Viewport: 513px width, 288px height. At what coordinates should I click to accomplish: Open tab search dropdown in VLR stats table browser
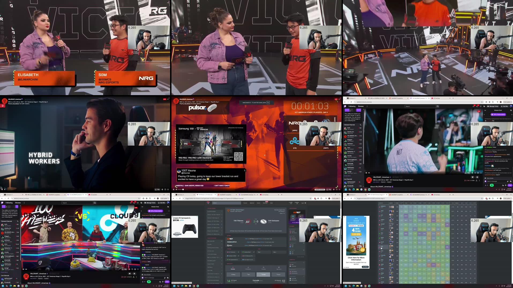coord(345,195)
